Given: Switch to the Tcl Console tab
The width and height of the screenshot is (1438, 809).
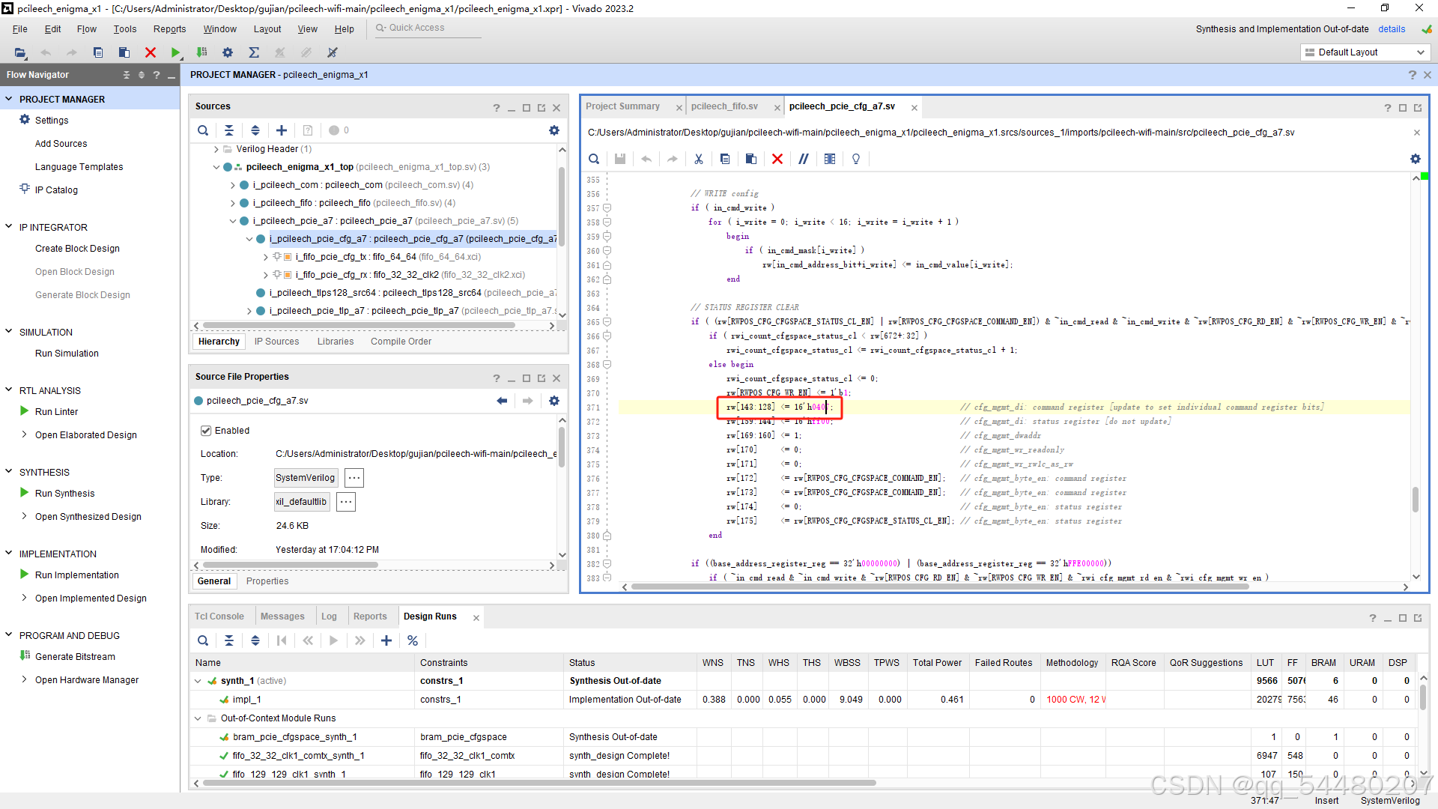Looking at the screenshot, I should pos(219,616).
